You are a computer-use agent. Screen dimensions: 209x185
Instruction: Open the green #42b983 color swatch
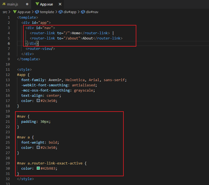(38, 168)
